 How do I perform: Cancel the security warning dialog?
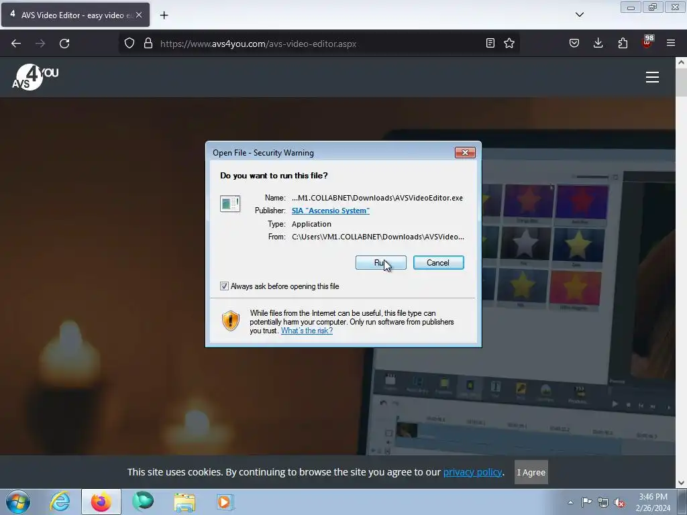pyautogui.click(x=438, y=263)
